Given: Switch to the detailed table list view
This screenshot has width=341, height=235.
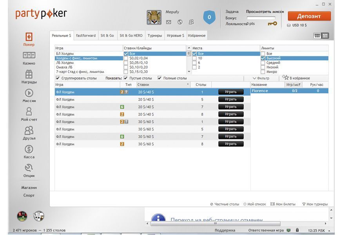Looking at the screenshot, I should click(326, 36).
